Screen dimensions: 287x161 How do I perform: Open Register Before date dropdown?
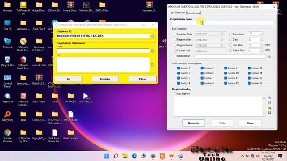(223, 45)
